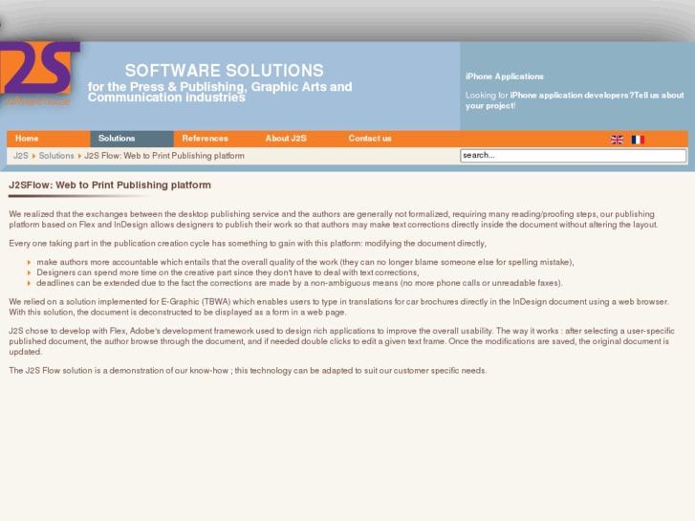Switch language with the UK flag
The image size is (695, 521).
coord(617,140)
